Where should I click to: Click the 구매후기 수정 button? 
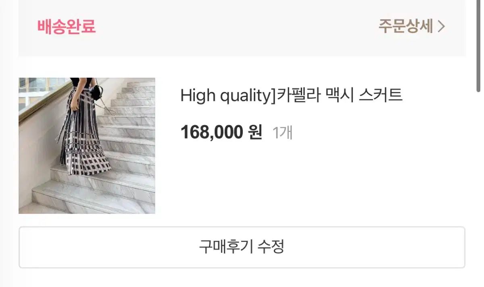tap(242, 247)
